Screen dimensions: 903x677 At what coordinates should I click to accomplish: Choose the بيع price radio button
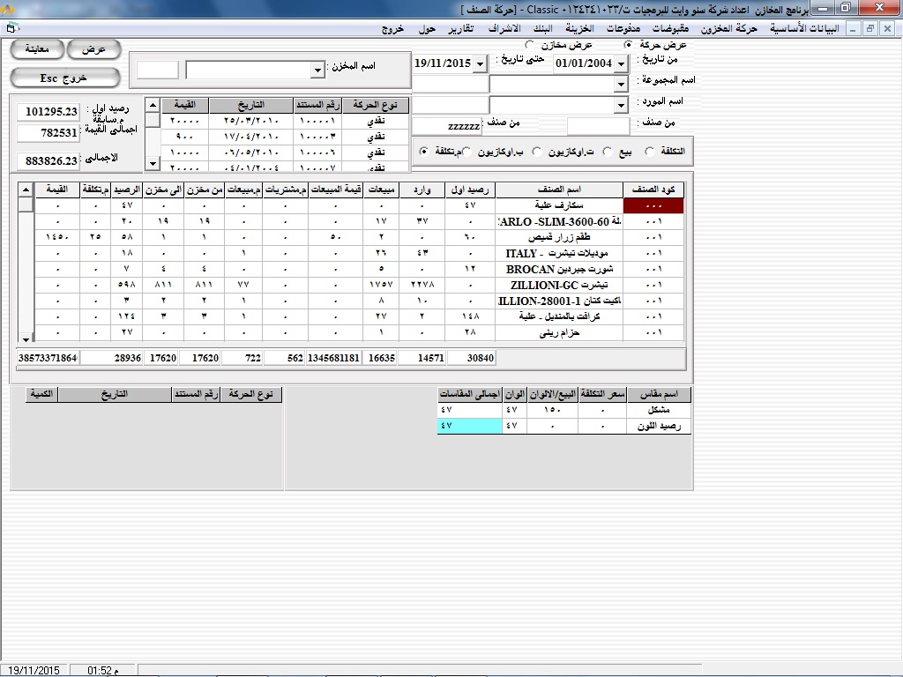pyautogui.click(x=608, y=152)
